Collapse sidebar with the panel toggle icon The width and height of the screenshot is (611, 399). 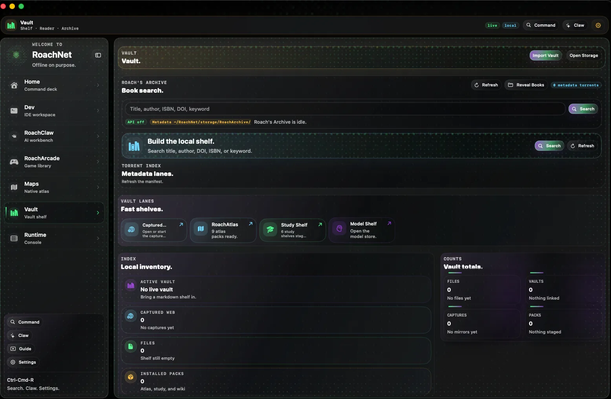(98, 55)
